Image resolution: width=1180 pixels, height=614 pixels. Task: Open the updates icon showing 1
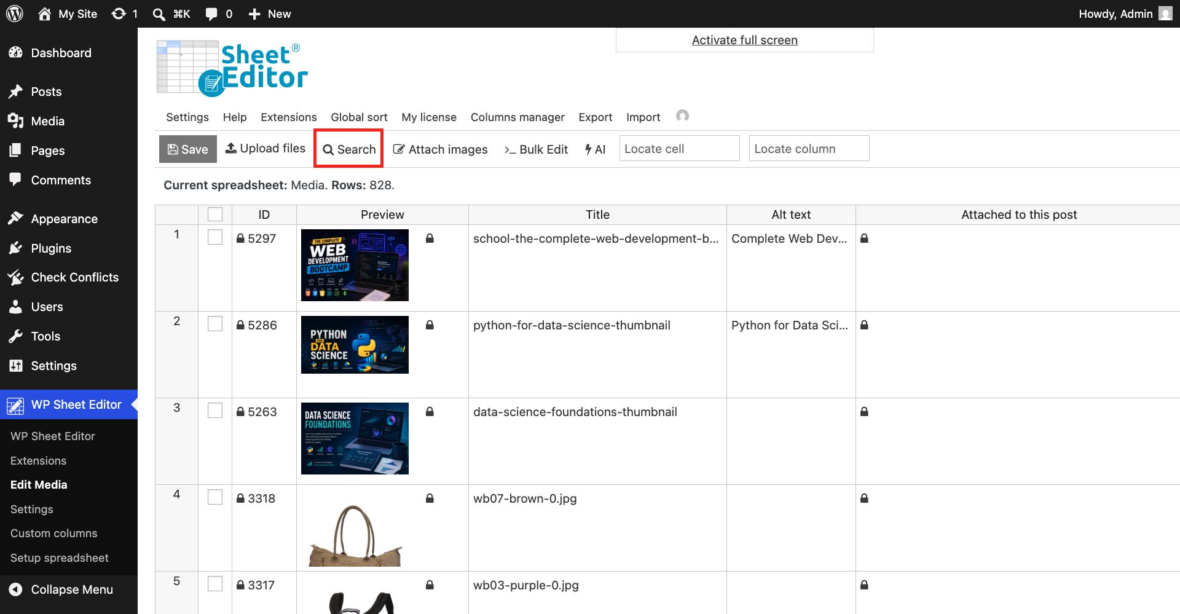119,14
